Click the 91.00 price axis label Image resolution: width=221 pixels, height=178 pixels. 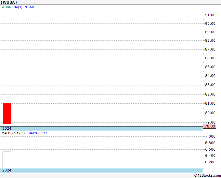[x=210, y=15]
